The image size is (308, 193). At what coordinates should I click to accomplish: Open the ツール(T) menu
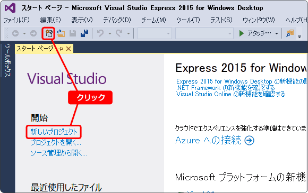click(x=188, y=20)
